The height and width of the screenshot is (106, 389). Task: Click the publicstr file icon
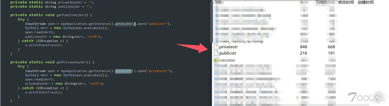click(x=216, y=53)
